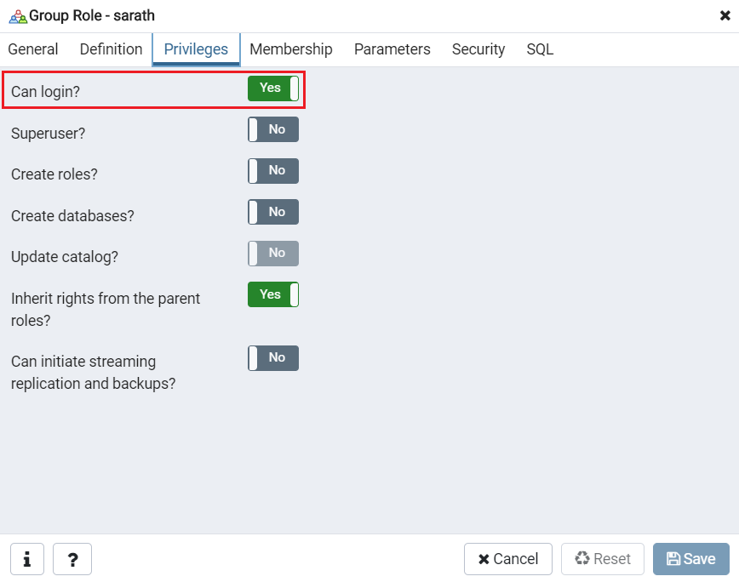The width and height of the screenshot is (739, 582).
Task: Enable the Superuser toggle
Action: pyautogui.click(x=272, y=129)
